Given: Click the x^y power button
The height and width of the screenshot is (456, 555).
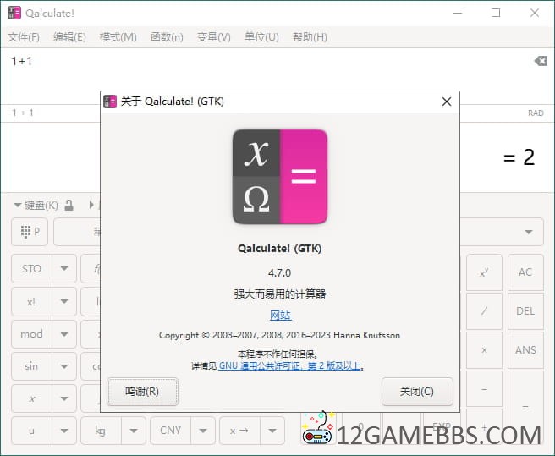Looking at the screenshot, I should click(484, 272).
